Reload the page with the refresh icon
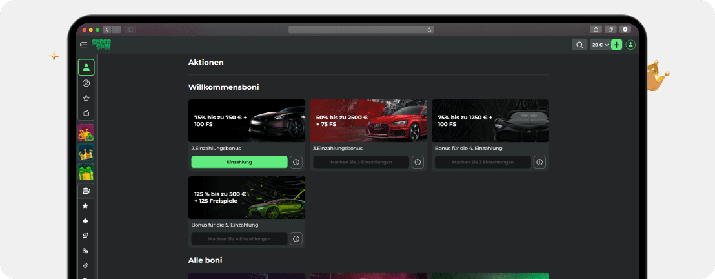The width and height of the screenshot is (715, 279). coord(429,30)
